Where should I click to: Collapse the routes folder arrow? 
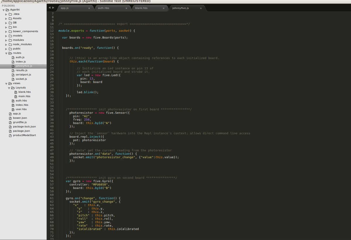[6, 53]
